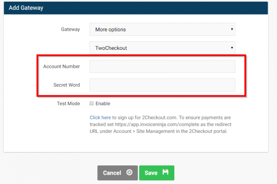Screen dimensions: 277x184
Task: Click the arrow on the TwoCheckout dropdown
Action: 232,48
